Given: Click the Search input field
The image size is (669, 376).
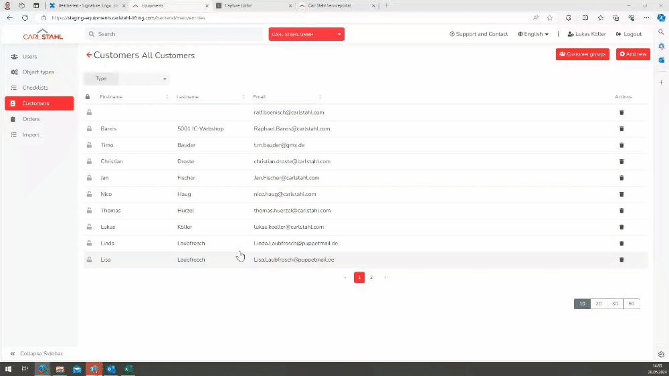Looking at the screenshot, I should (x=174, y=34).
